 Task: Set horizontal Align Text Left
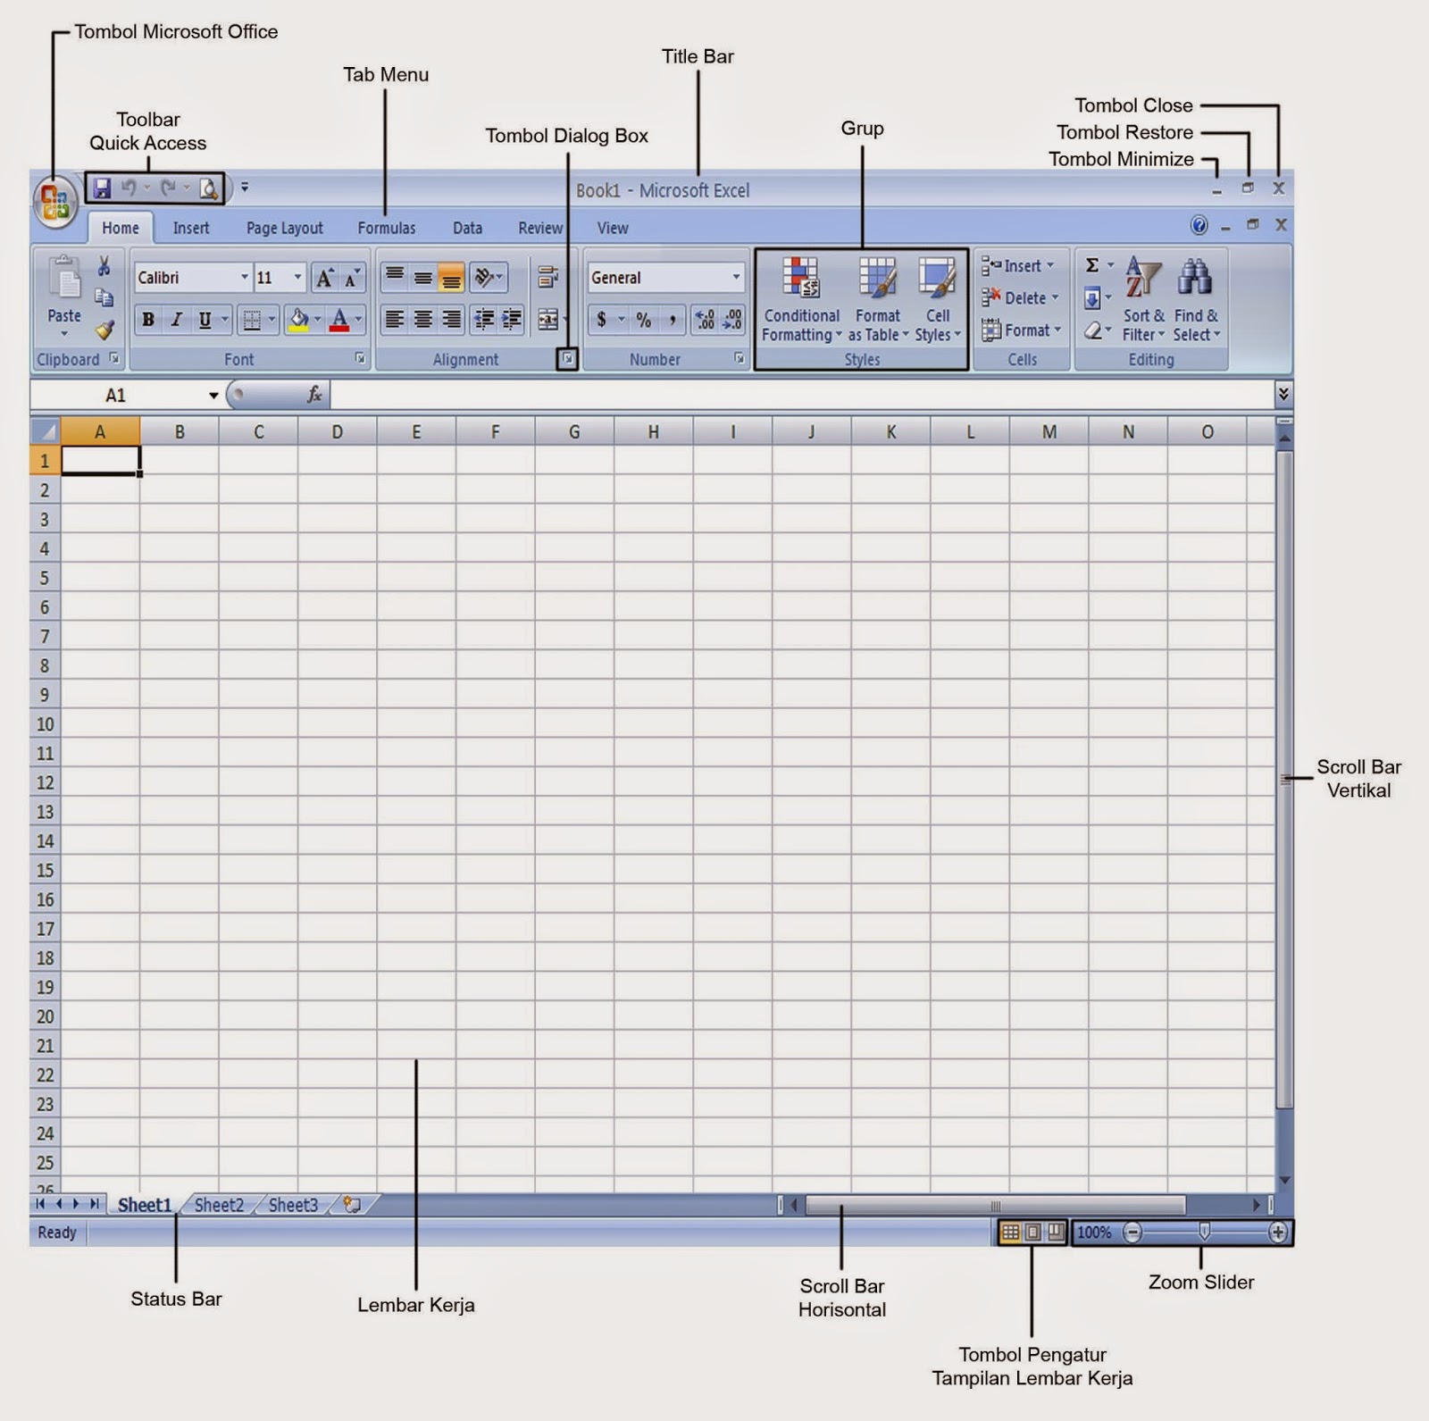[394, 320]
